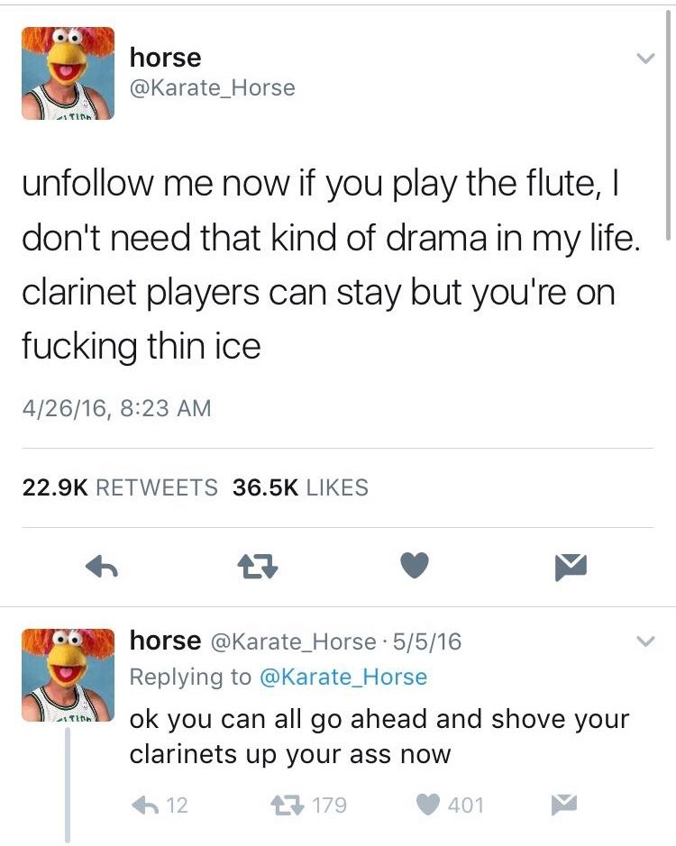
Task: Click the @Karate_Horse handle under top name
Action: (212, 87)
